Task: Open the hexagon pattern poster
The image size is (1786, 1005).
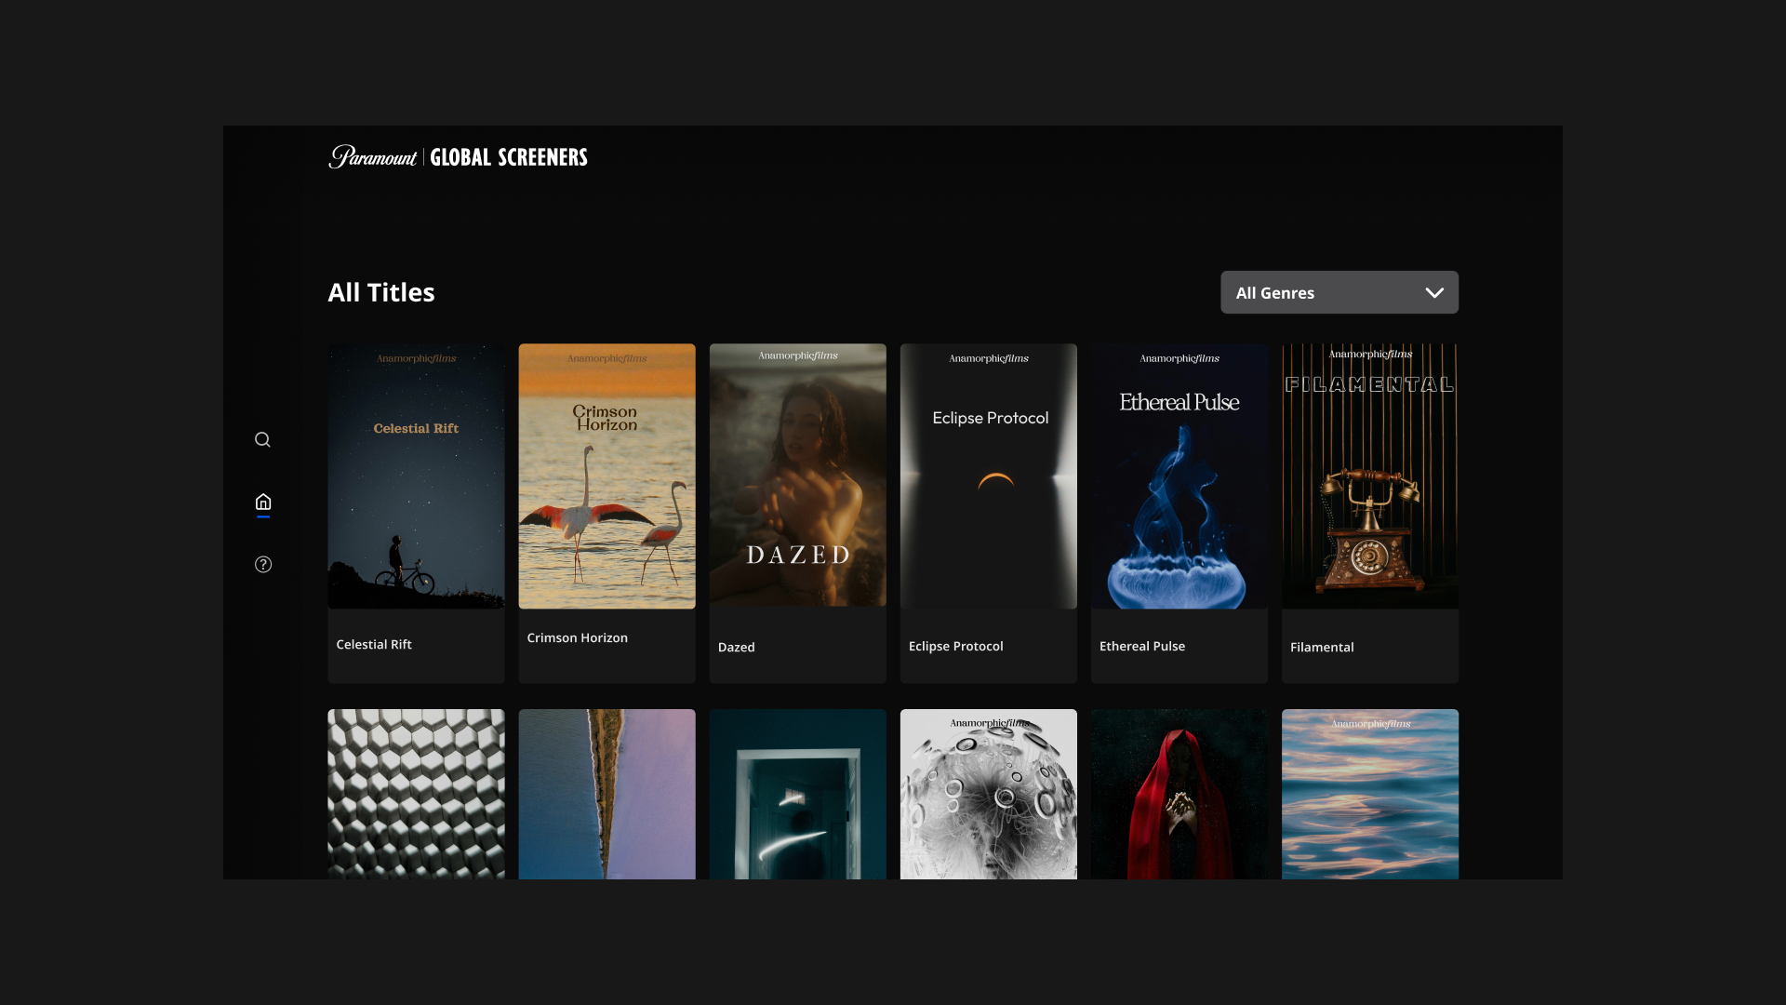Action: [416, 794]
